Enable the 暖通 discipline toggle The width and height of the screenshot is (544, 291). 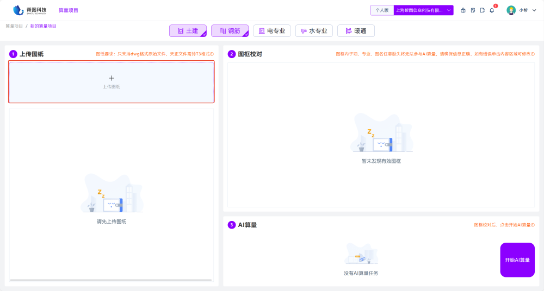click(x=356, y=31)
